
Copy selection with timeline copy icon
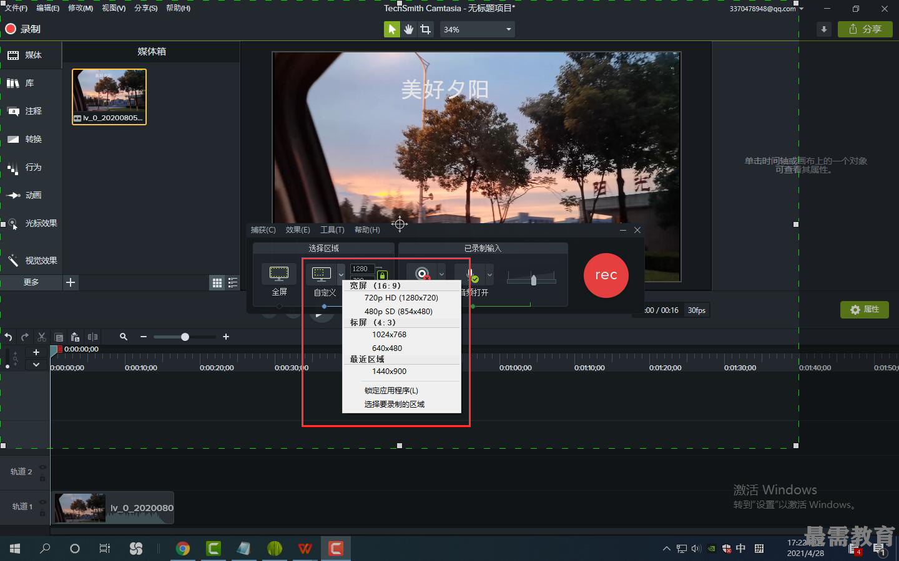[x=59, y=337]
